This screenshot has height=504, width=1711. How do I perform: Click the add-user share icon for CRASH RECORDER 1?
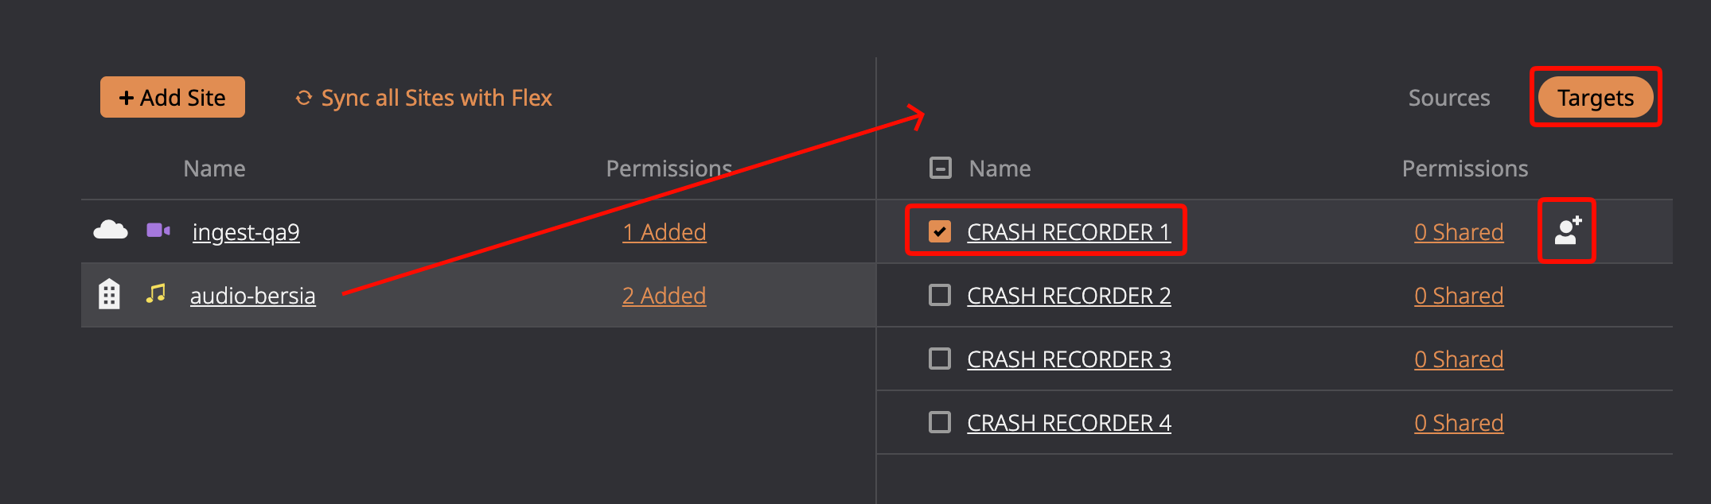pos(1568,231)
